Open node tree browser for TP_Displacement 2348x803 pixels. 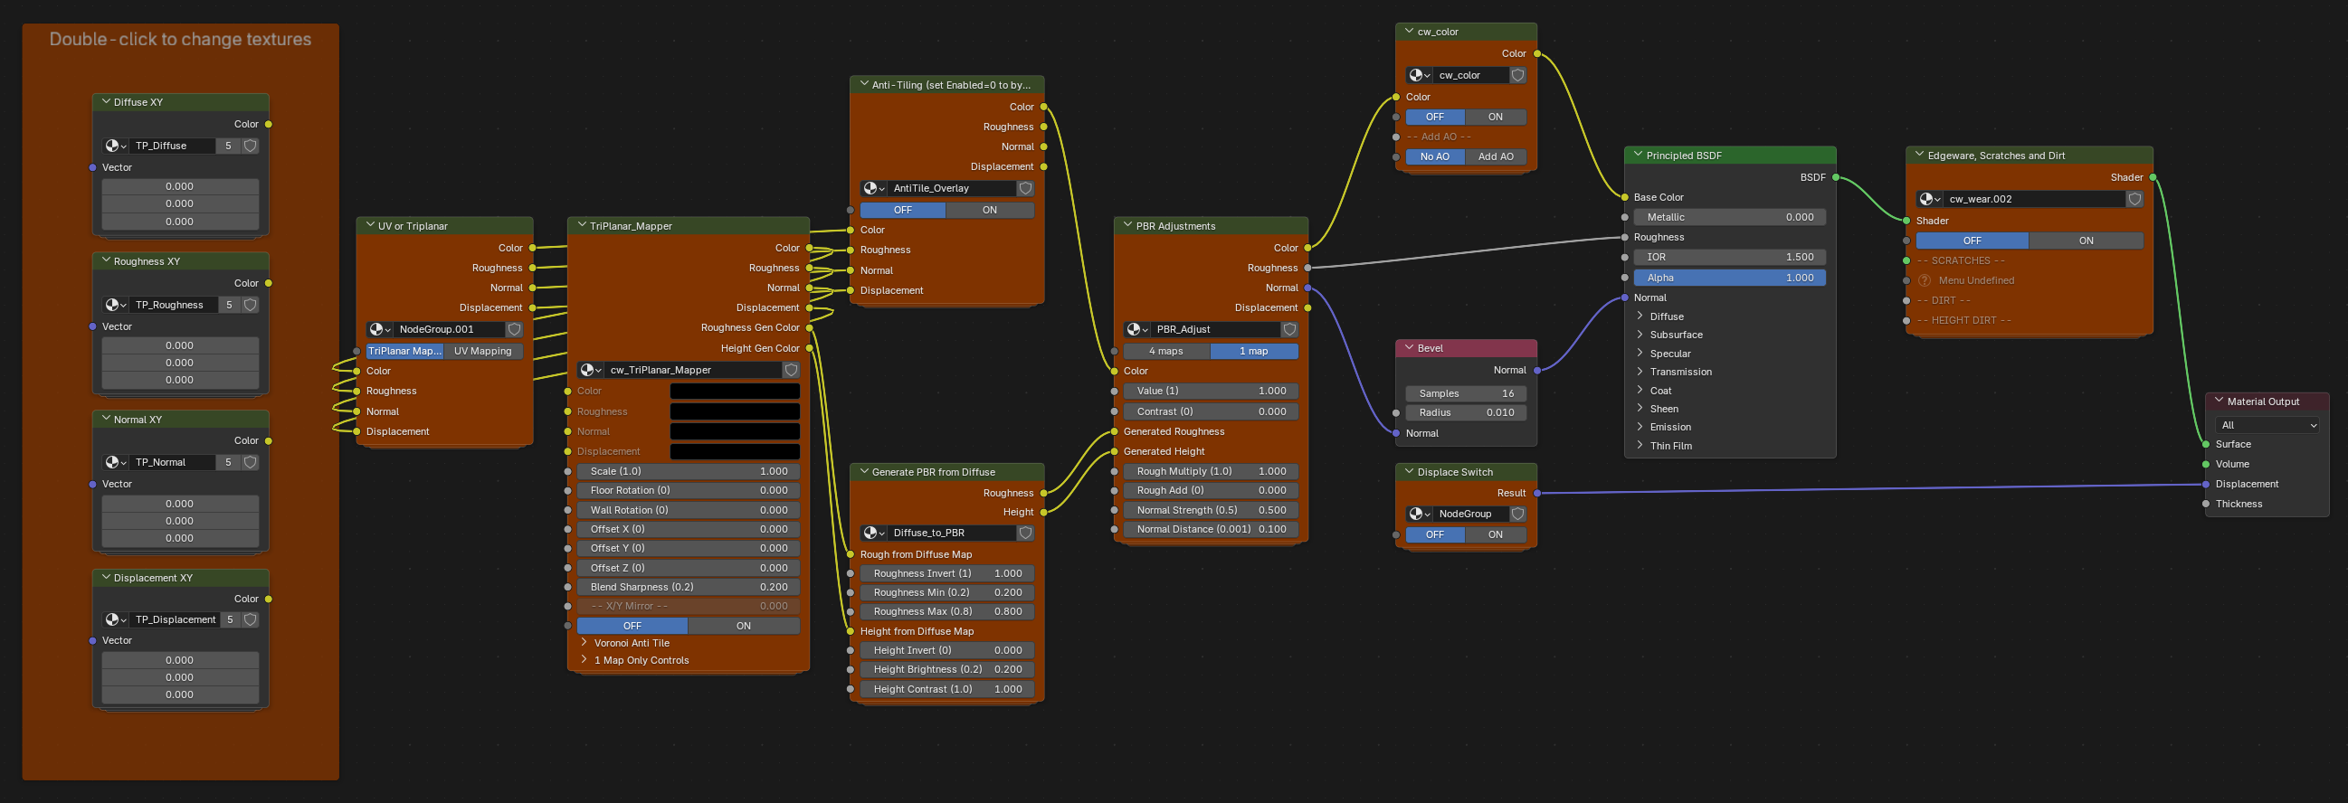[x=116, y=619]
